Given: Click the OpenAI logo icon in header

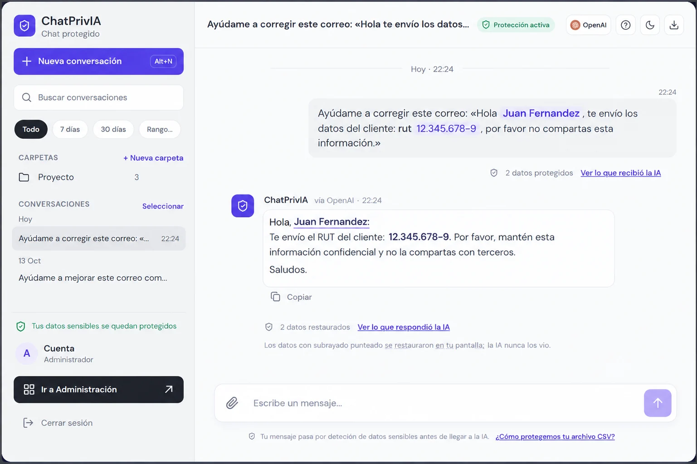Looking at the screenshot, I should click(x=575, y=25).
